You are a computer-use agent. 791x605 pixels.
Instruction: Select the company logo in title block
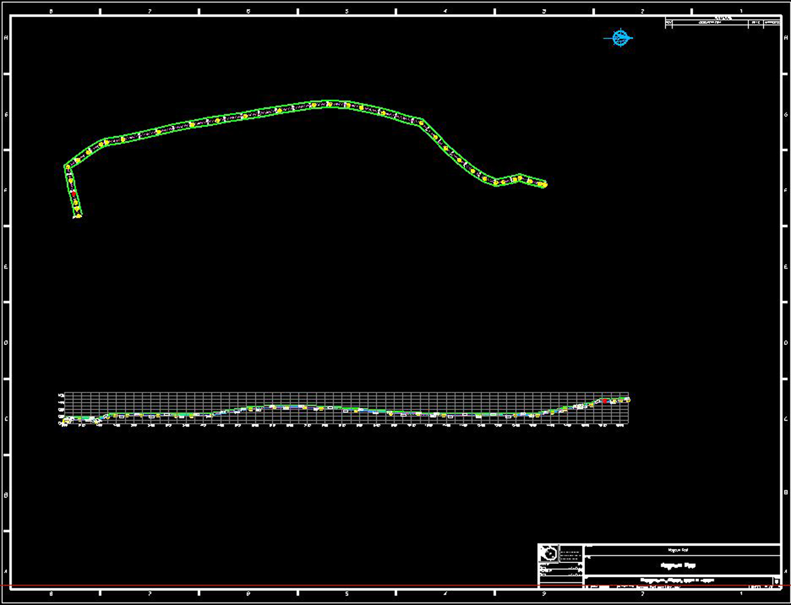tap(549, 554)
